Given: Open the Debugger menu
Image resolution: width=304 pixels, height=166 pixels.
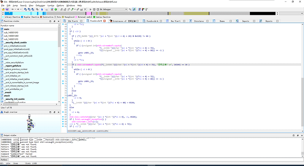Looking at the screenshot, I should click(40, 6).
